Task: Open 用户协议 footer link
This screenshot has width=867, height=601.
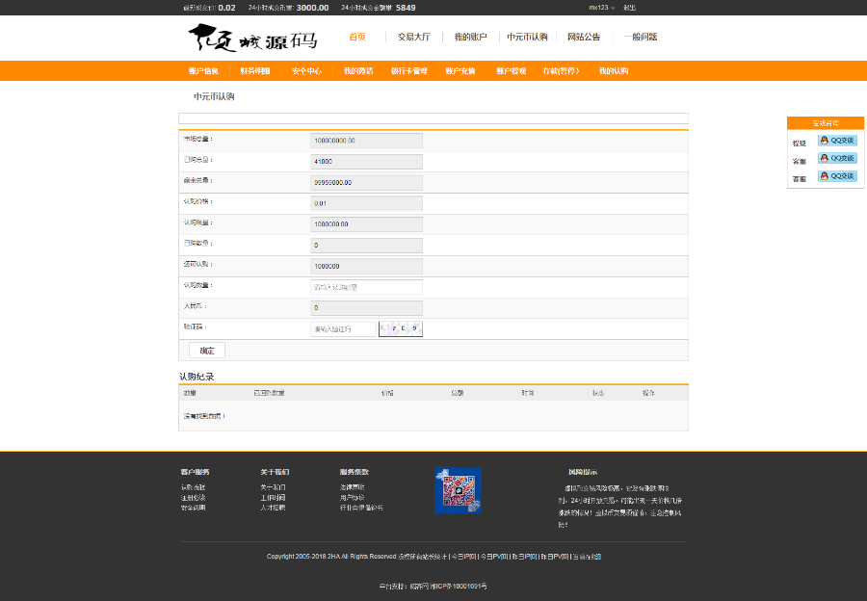Action: [x=353, y=498]
